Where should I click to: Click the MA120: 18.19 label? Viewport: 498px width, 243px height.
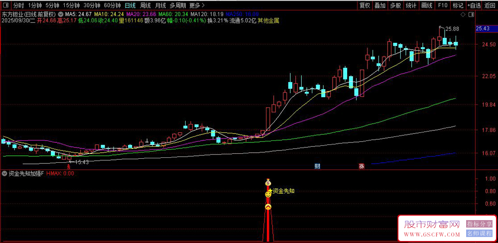coord(207,14)
